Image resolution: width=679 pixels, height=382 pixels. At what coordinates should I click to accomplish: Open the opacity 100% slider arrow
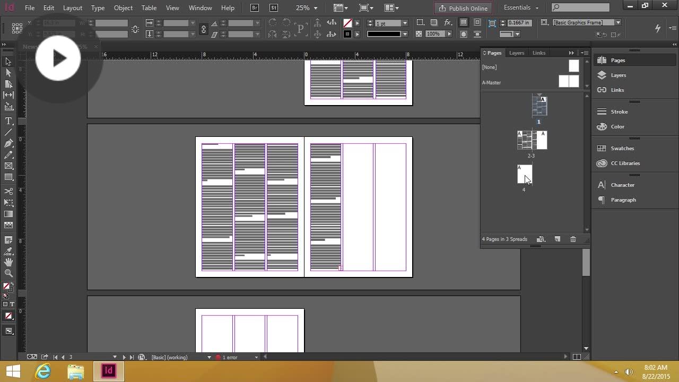(x=449, y=34)
